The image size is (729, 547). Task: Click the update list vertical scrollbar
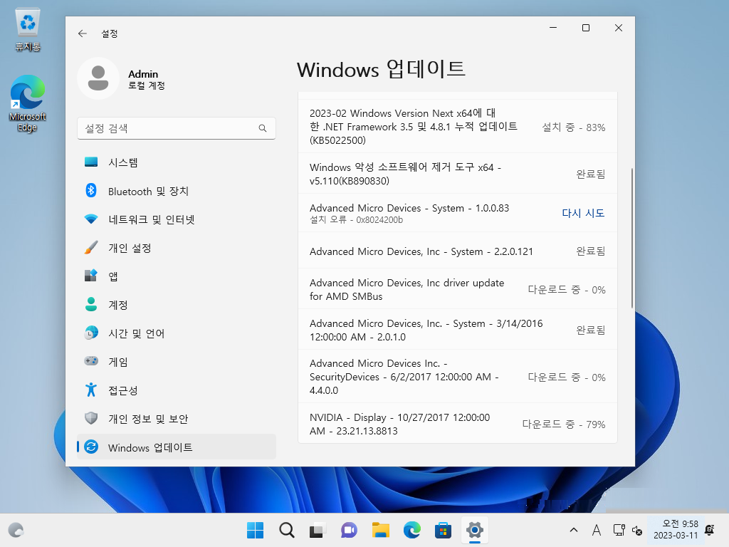[x=632, y=238]
